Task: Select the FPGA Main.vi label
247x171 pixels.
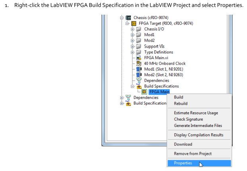Action: tap(156, 58)
